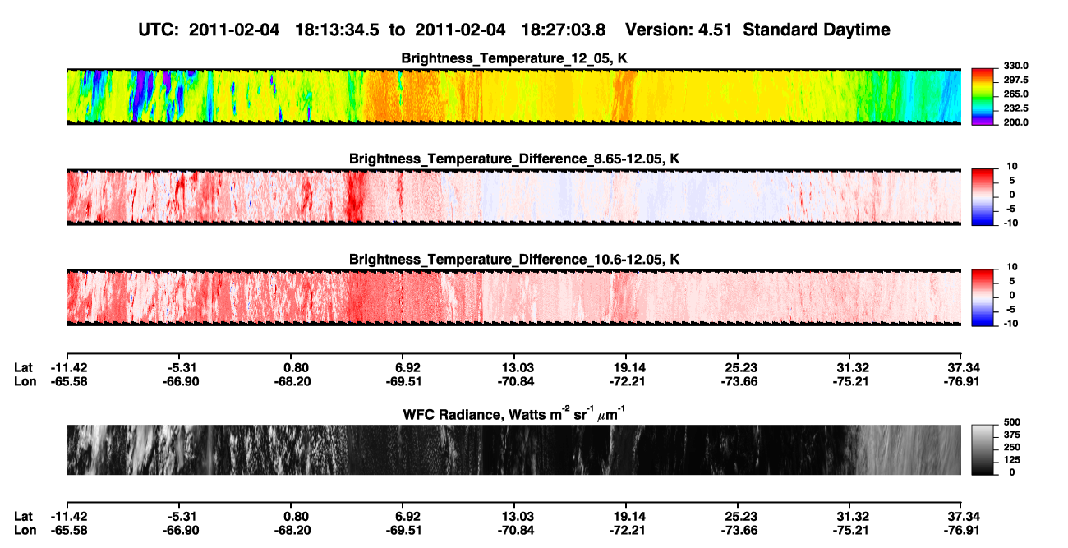1068x548 pixels.
Task: Click the WFC Radiance panel title
Action: [514, 414]
